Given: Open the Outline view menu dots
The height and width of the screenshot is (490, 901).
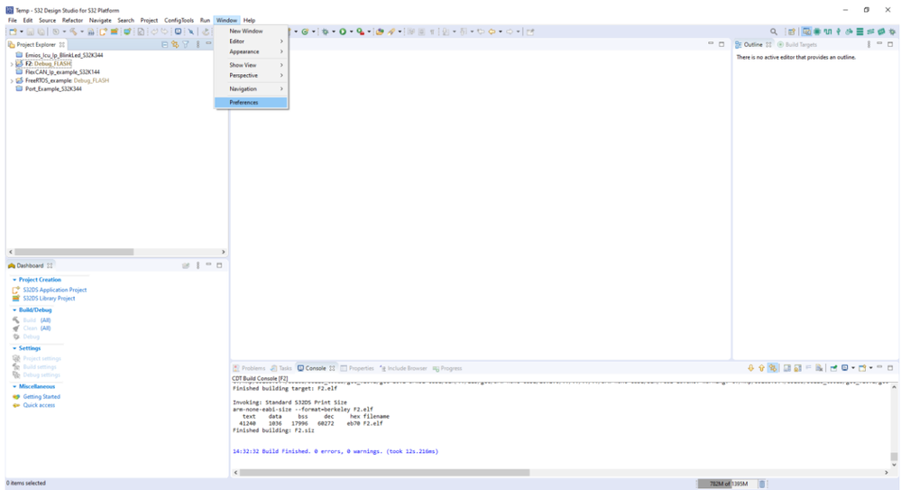Looking at the screenshot, I should 869,44.
